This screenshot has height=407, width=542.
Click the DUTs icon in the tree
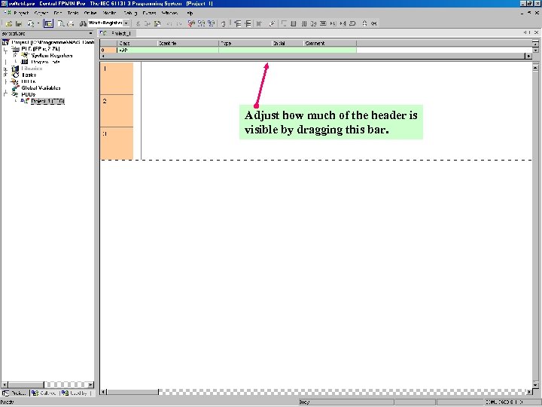click(x=15, y=81)
